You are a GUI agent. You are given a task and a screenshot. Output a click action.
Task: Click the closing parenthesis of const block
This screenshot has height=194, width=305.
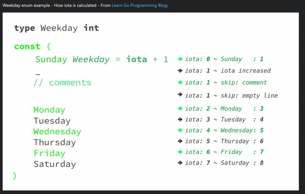click(14, 176)
